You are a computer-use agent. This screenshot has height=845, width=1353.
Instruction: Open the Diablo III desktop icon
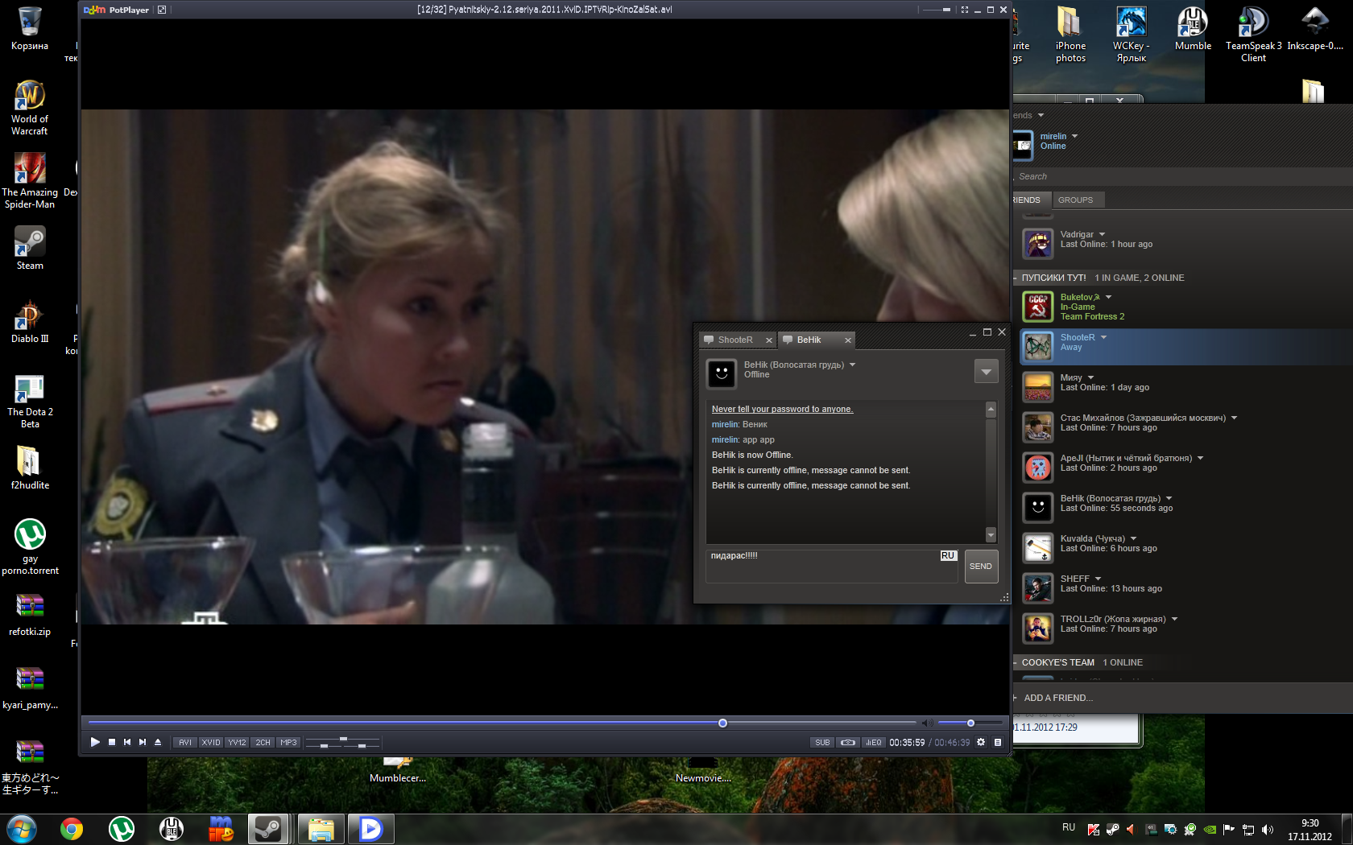point(30,321)
